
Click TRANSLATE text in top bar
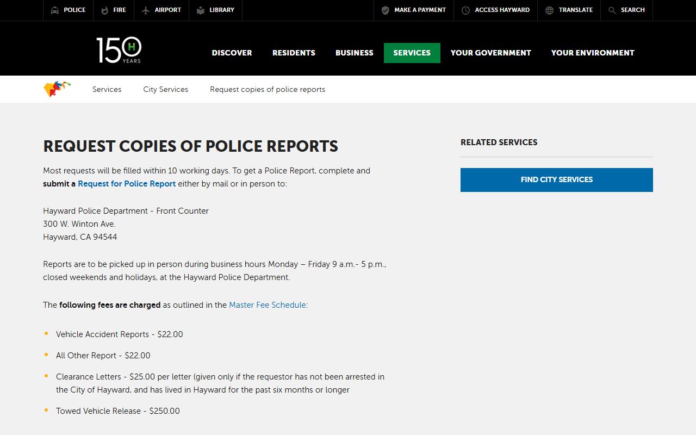tap(576, 10)
